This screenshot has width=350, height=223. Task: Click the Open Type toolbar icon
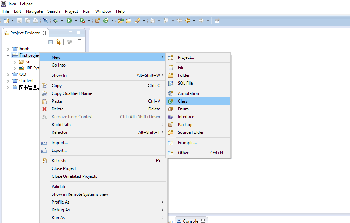click(x=121, y=21)
